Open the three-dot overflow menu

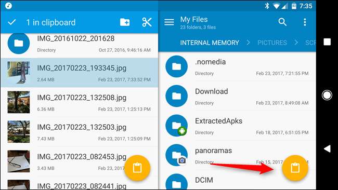305,22
